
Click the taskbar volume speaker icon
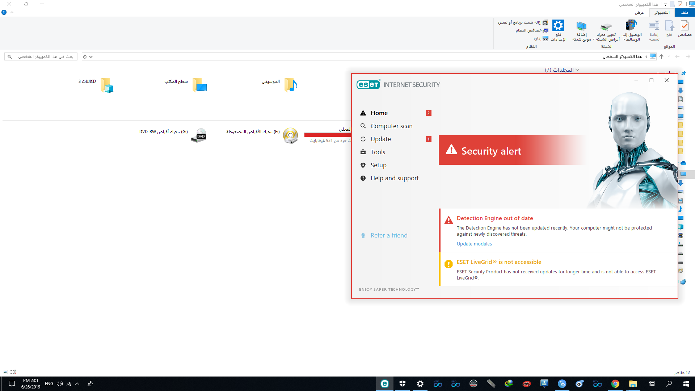[x=60, y=384]
